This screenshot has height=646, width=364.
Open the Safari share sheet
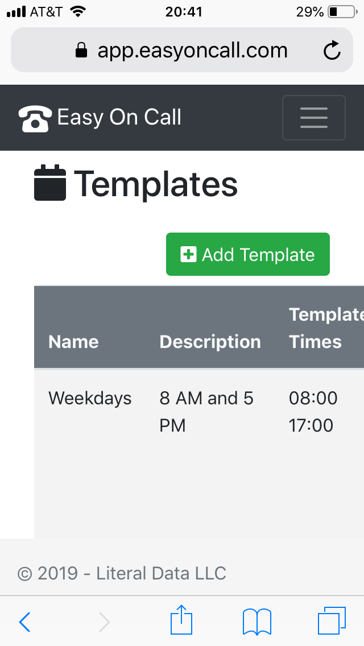coord(182,621)
